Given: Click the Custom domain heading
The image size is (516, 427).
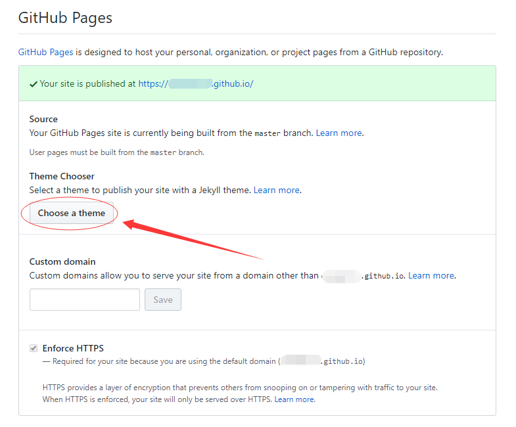Looking at the screenshot, I should pos(62,262).
